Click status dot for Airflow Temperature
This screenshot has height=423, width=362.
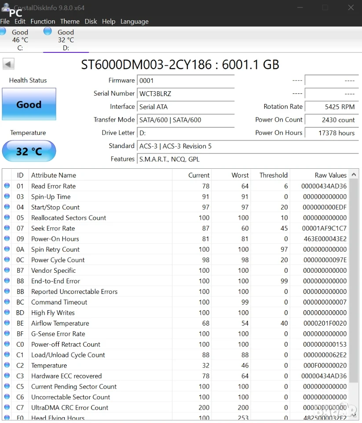(x=7, y=323)
